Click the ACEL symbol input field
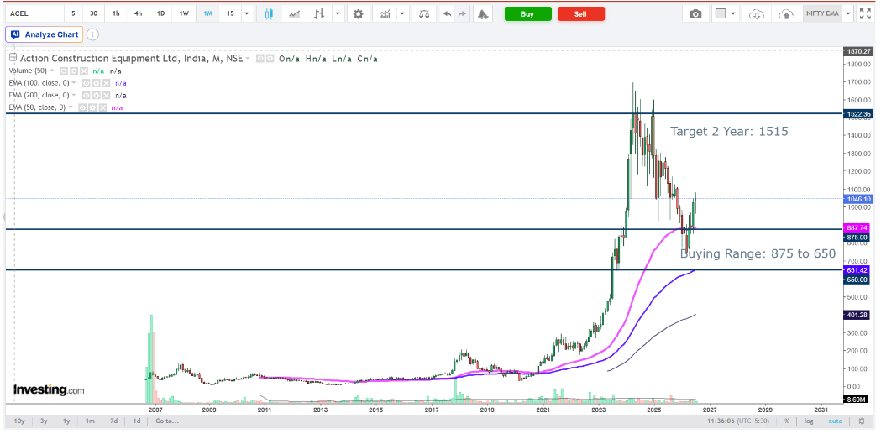881x439 pixels. point(34,14)
